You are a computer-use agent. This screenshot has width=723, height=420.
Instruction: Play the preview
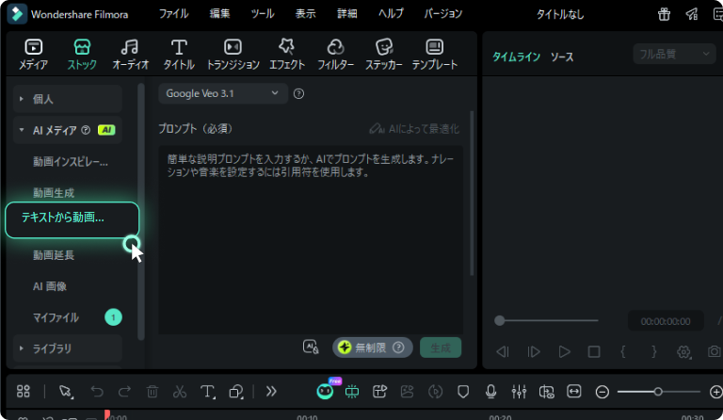(564, 352)
